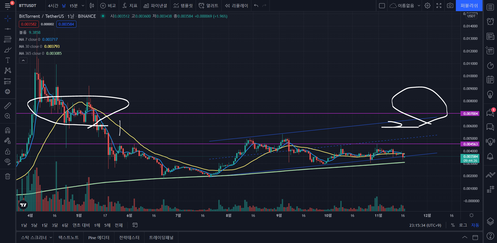Select the crosshair cursor tool
The height and width of the screenshot is (243, 497).
(x=8, y=19)
